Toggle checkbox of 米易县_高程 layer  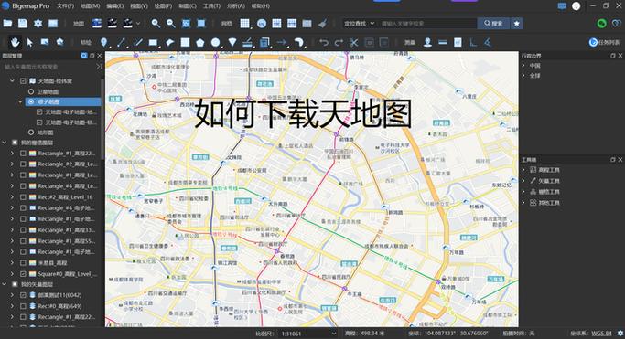point(23,262)
